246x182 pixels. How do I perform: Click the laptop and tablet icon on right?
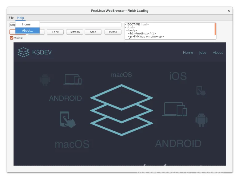point(174,109)
